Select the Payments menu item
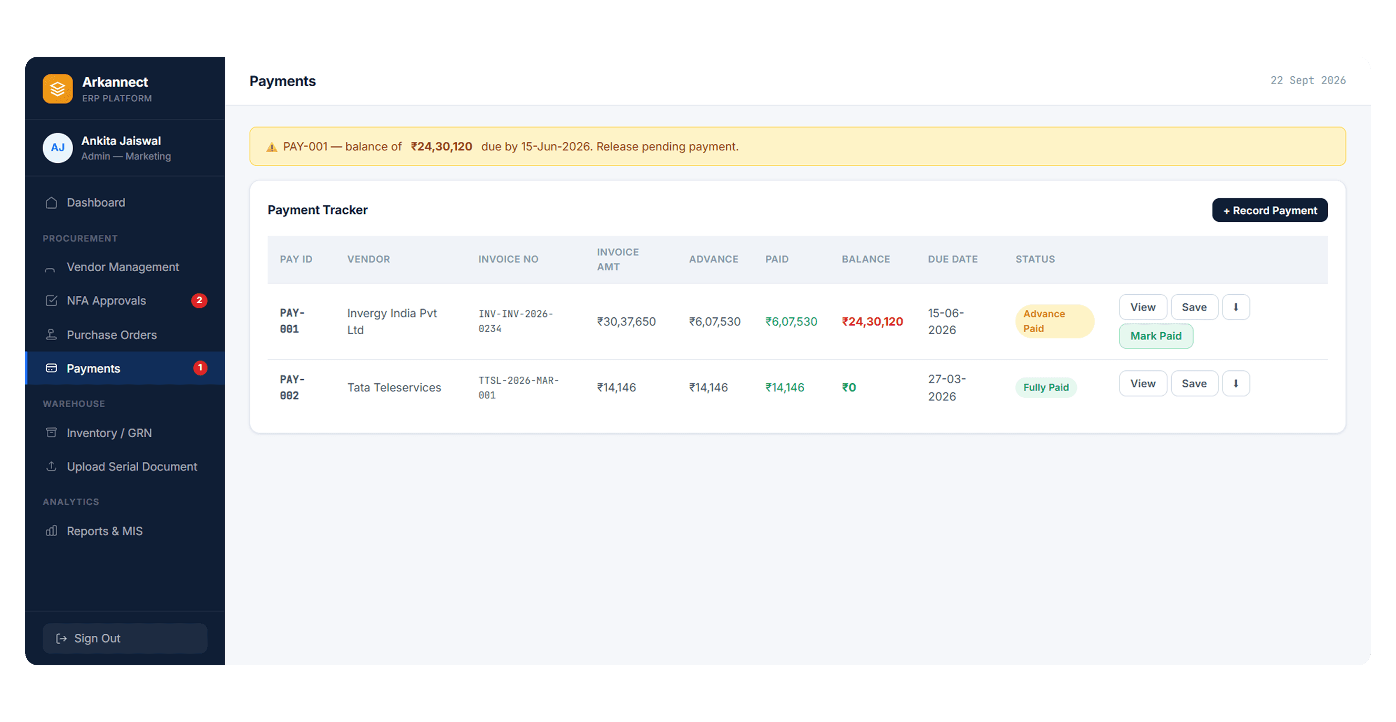The height and width of the screenshot is (722, 1396). (x=125, y=368)
